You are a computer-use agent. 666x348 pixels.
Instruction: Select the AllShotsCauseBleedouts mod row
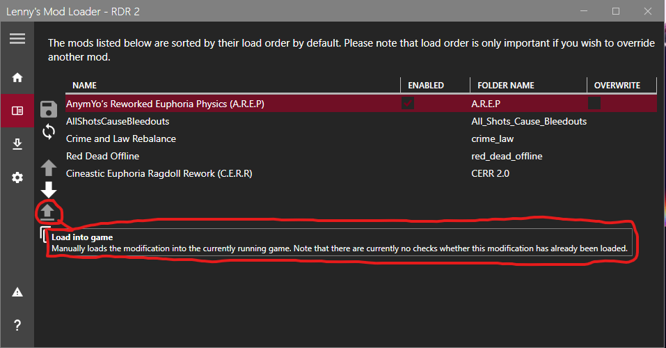click(118, 121)
